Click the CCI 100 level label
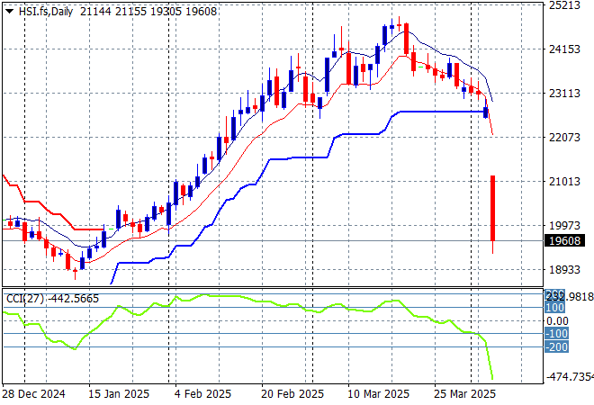 coord(555,307)
